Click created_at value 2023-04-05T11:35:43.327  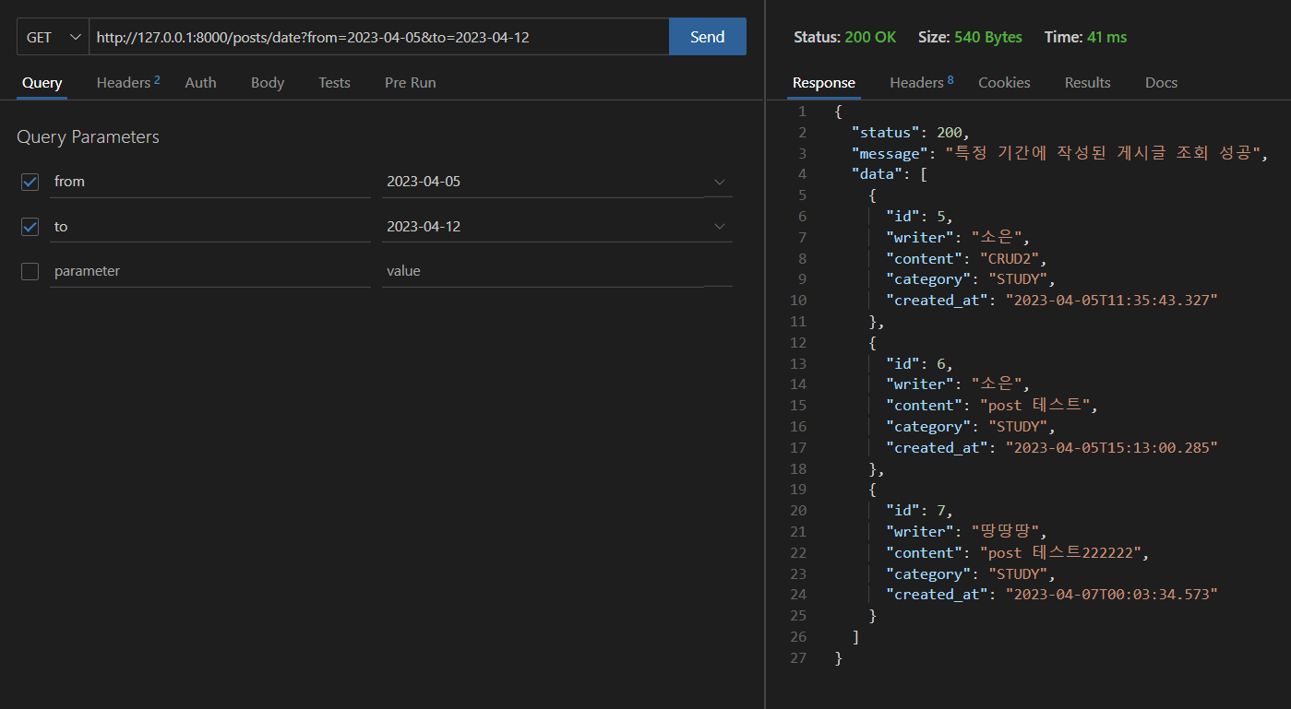point(1112,301)
